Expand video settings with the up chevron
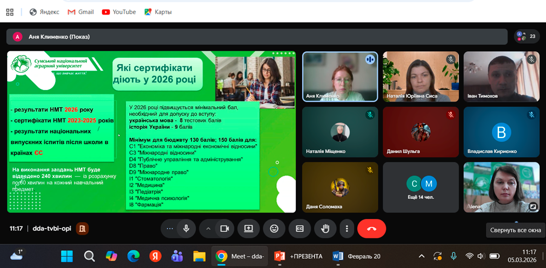 pyautogui.click(x=208, y=228)
